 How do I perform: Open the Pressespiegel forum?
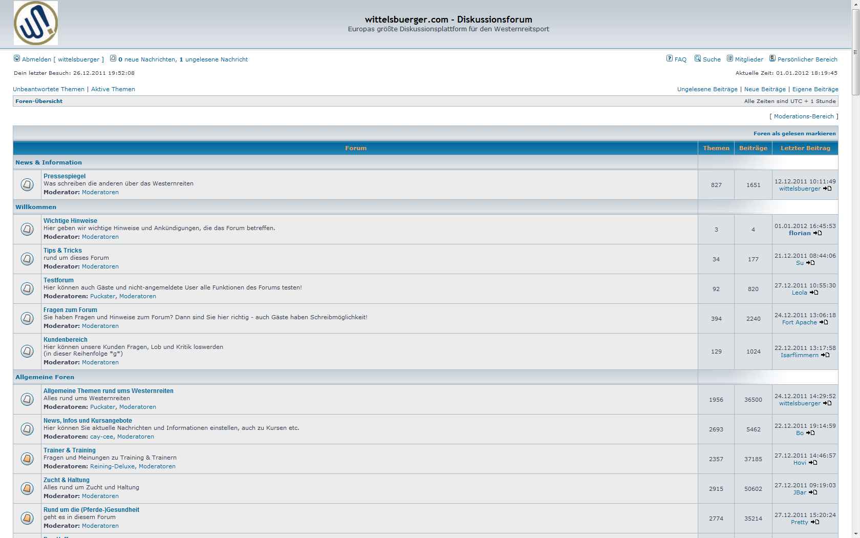click(x=64, y=176)
